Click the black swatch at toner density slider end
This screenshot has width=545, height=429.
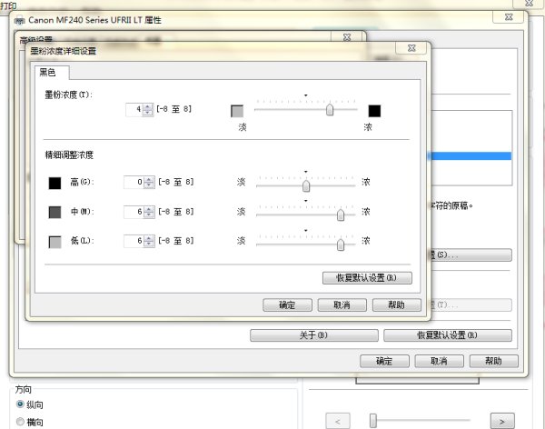point(374,111)
